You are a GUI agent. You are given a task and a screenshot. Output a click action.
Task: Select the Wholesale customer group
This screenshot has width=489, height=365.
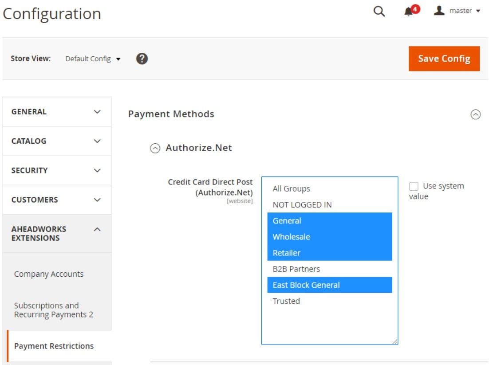pos(330,237)
